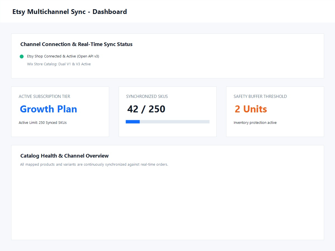Click 'Wix Store Catalog: Dual V1 & V3 Active'

(x=59, y=64)
